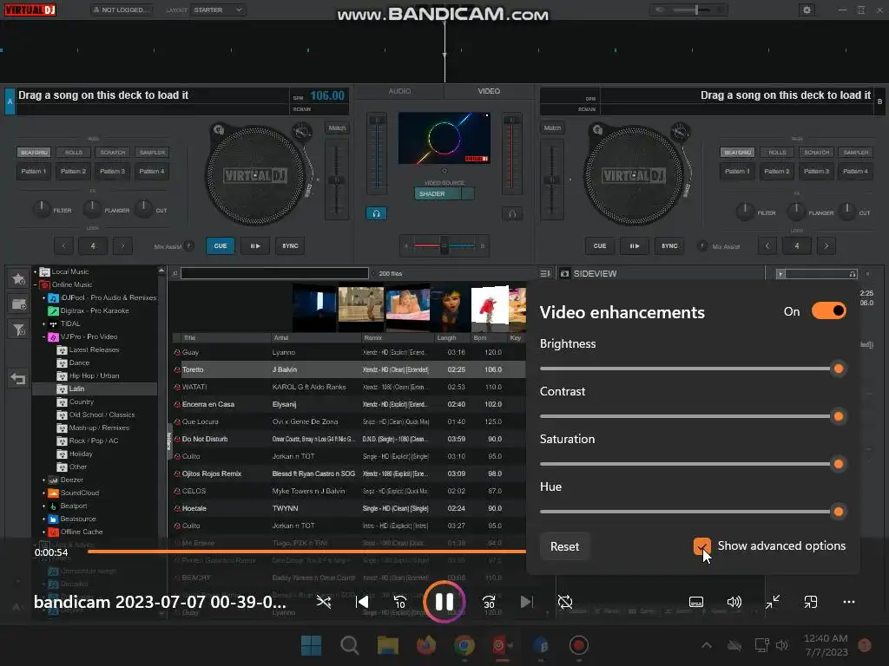Open taskbar Search

(349, 645)
